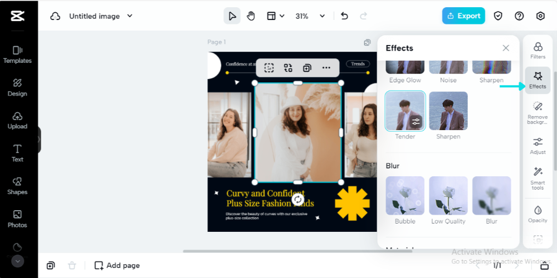The width and height of the screenshot is (557, 278).
Task: Click the pages overview icon at bottom right
Action: tap(545, 266)
